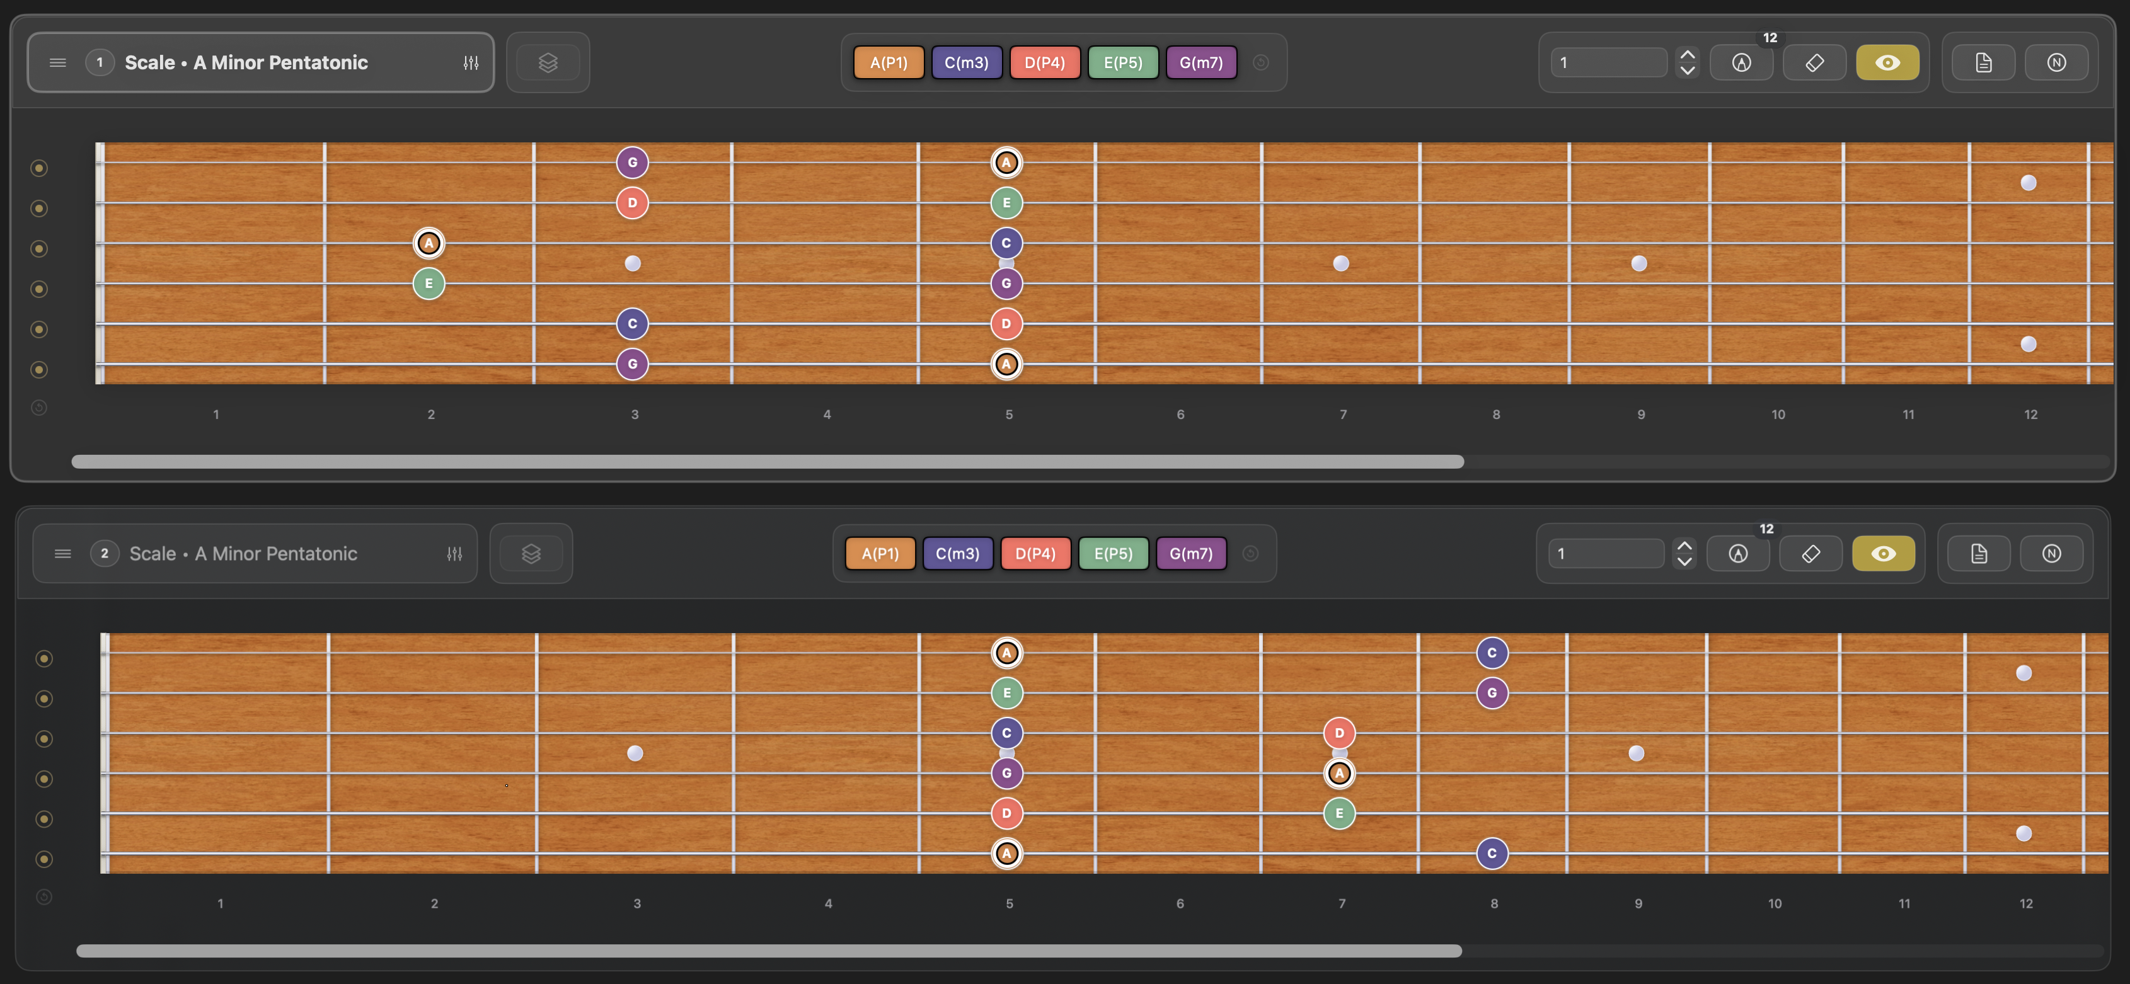Toggle the third string radio in panel 2

click(44, 739)
